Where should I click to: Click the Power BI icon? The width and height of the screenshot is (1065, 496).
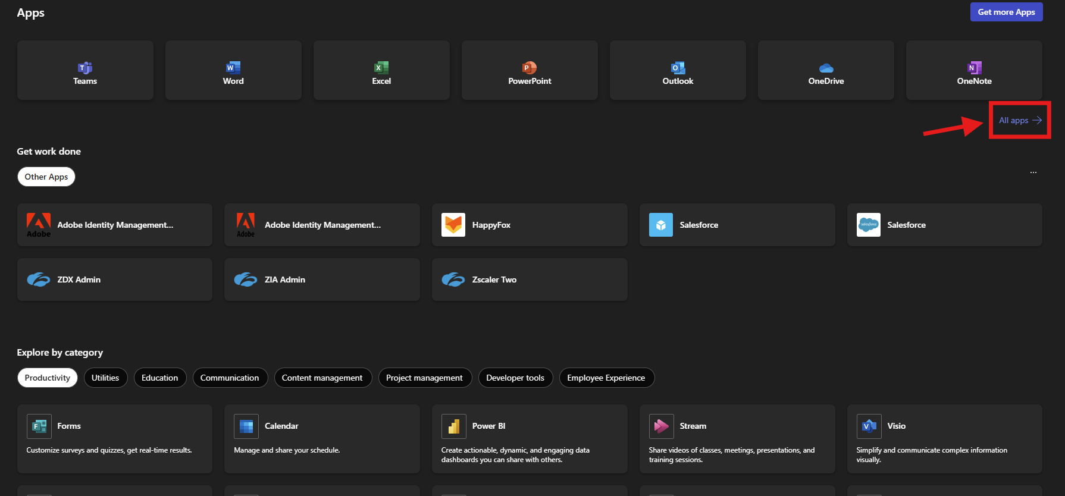pyautogui.click(x=454, y=426)
